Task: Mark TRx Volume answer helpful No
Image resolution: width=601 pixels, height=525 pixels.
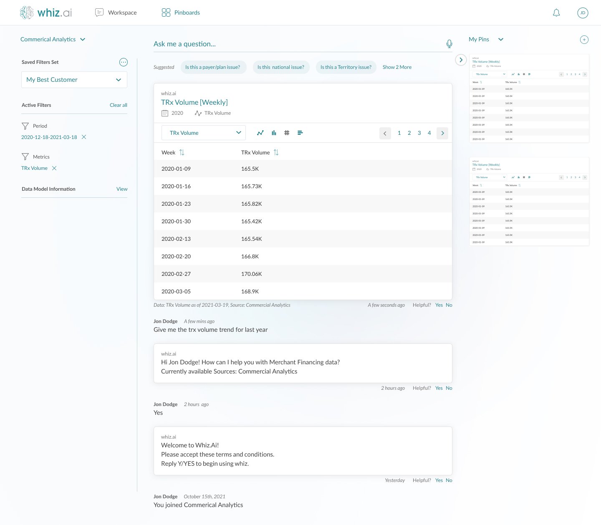Action: [x=449, y=305]
